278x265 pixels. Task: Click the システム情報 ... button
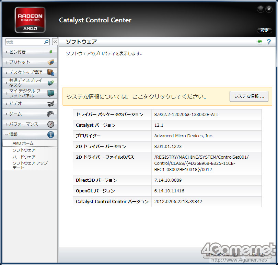click(x=249, y=96)
